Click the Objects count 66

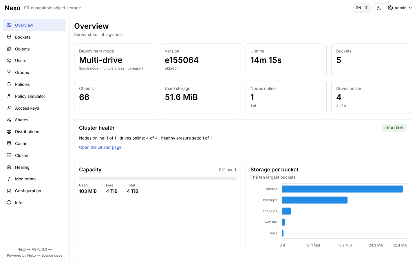84,97
